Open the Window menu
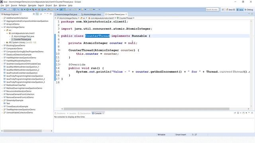 click(63, 5)
